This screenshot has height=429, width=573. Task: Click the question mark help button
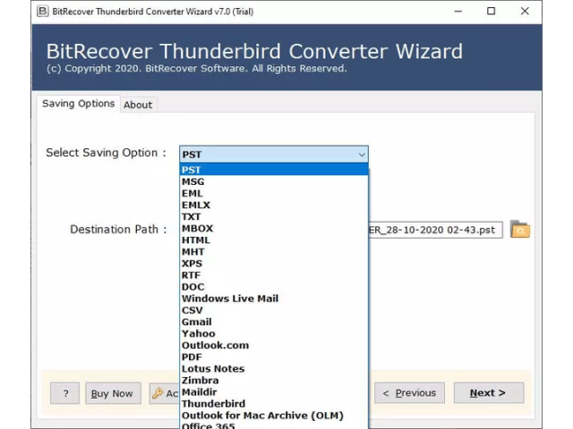point(64,393)
